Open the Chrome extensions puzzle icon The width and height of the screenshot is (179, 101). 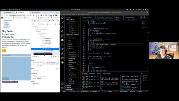(53, 15)
